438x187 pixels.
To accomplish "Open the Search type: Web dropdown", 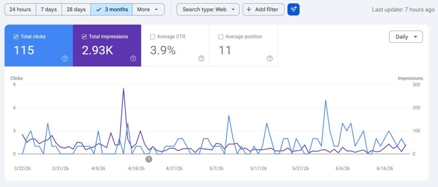I will [208, 9].
